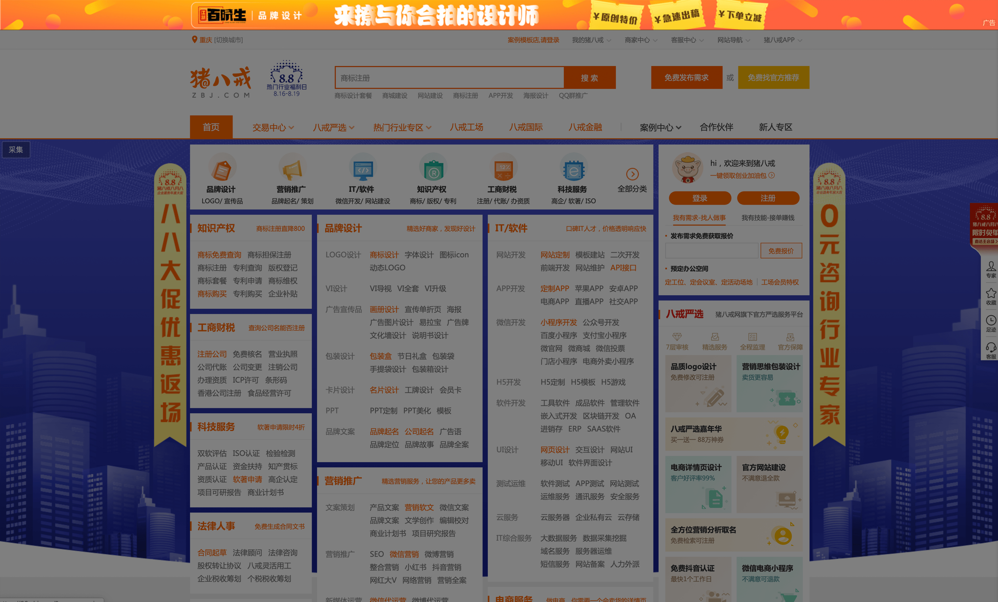998x602 pixels.
Task: Expand the 商家中心 dropdown
Action: point(641,40)
